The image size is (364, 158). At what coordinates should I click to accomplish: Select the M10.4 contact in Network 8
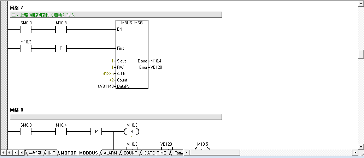[61, 132]
